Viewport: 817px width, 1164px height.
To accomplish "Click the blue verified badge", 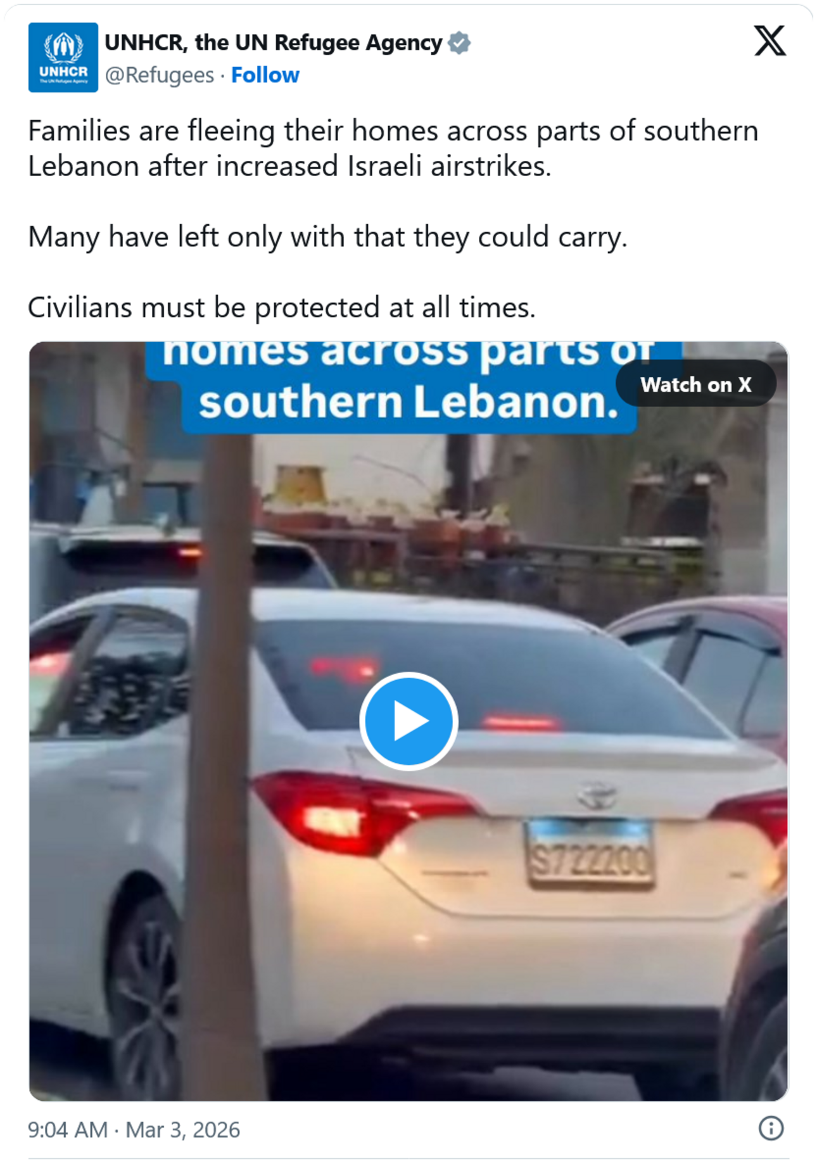I will pos(459,43).
